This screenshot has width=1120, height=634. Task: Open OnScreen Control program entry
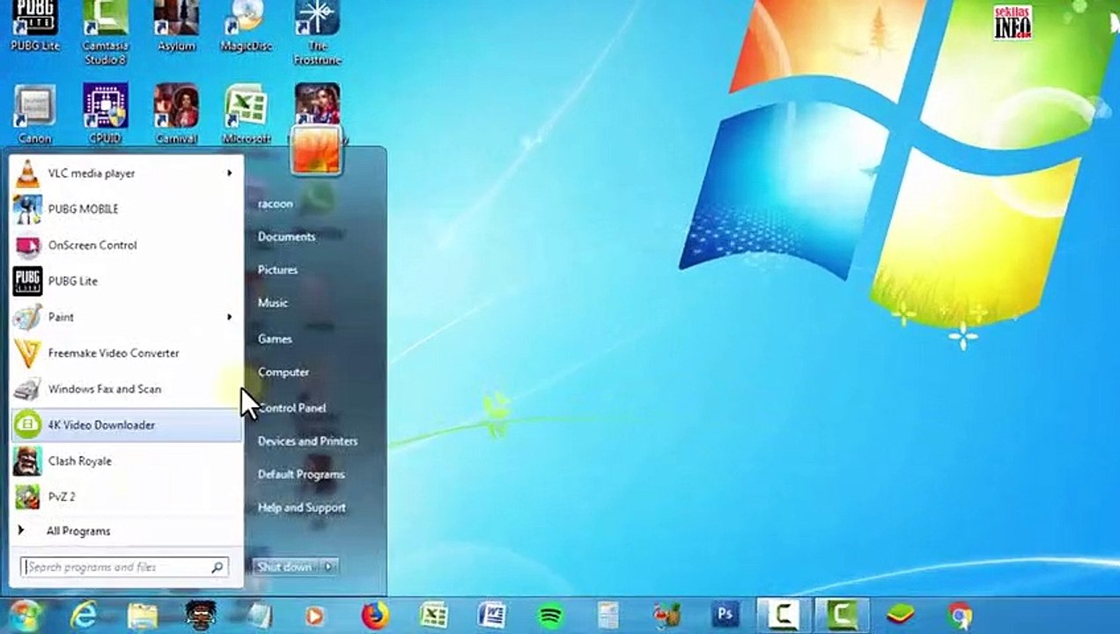coord(126,245)
